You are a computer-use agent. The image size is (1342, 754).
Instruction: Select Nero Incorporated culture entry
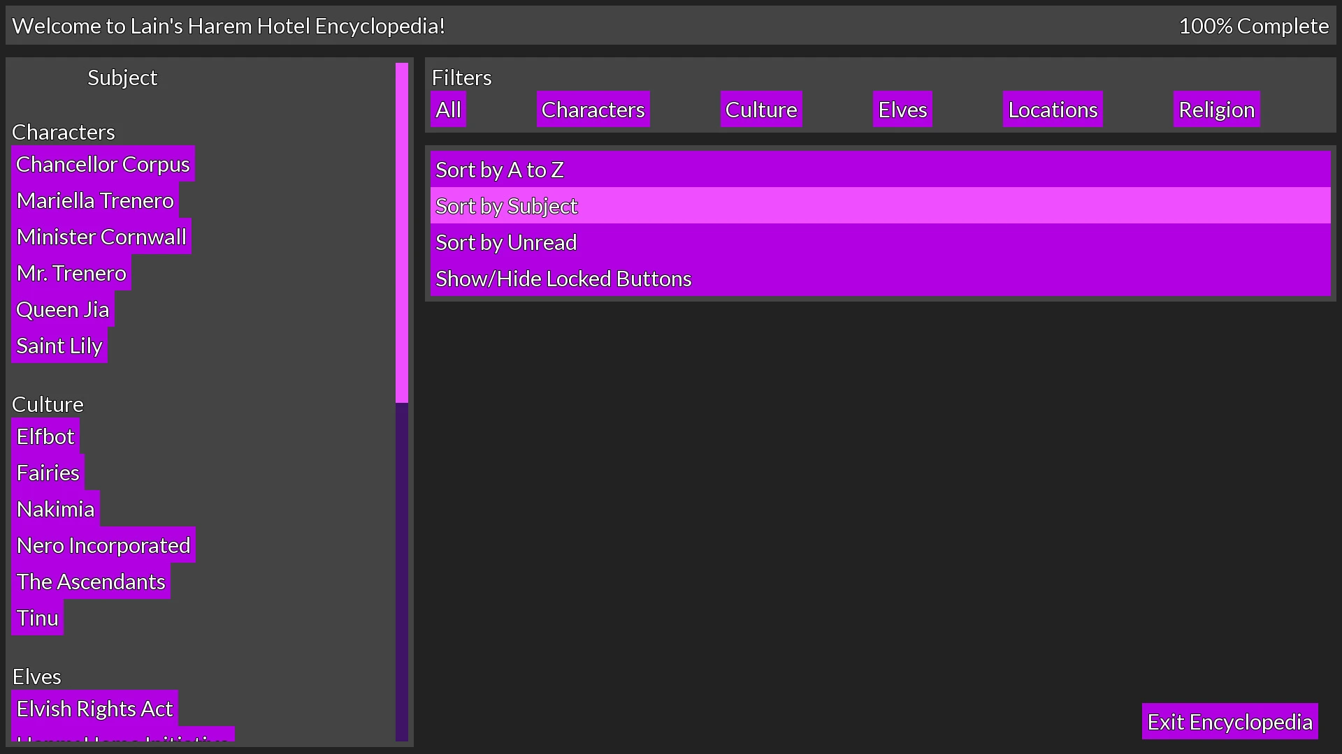(103, 545)
